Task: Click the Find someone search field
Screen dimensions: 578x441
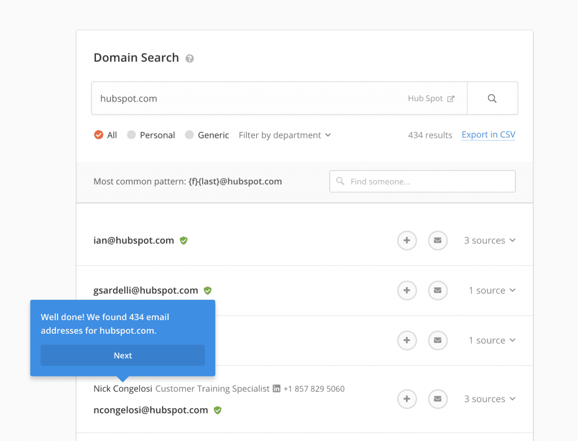Action: point(422,181)
